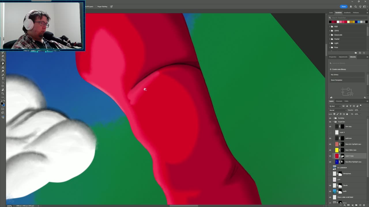Add layer mask icon
This screenshot has width=369, height=207.
click(x=348, y=205)
